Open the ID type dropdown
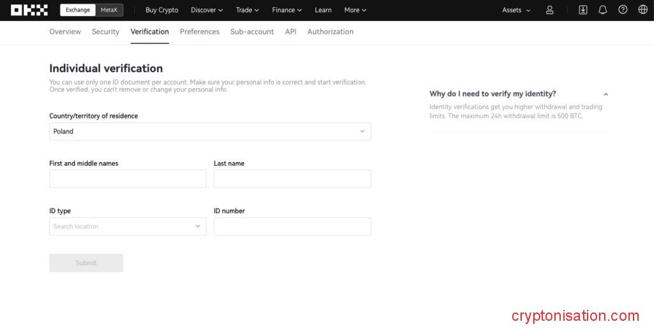 coord(128,226)
